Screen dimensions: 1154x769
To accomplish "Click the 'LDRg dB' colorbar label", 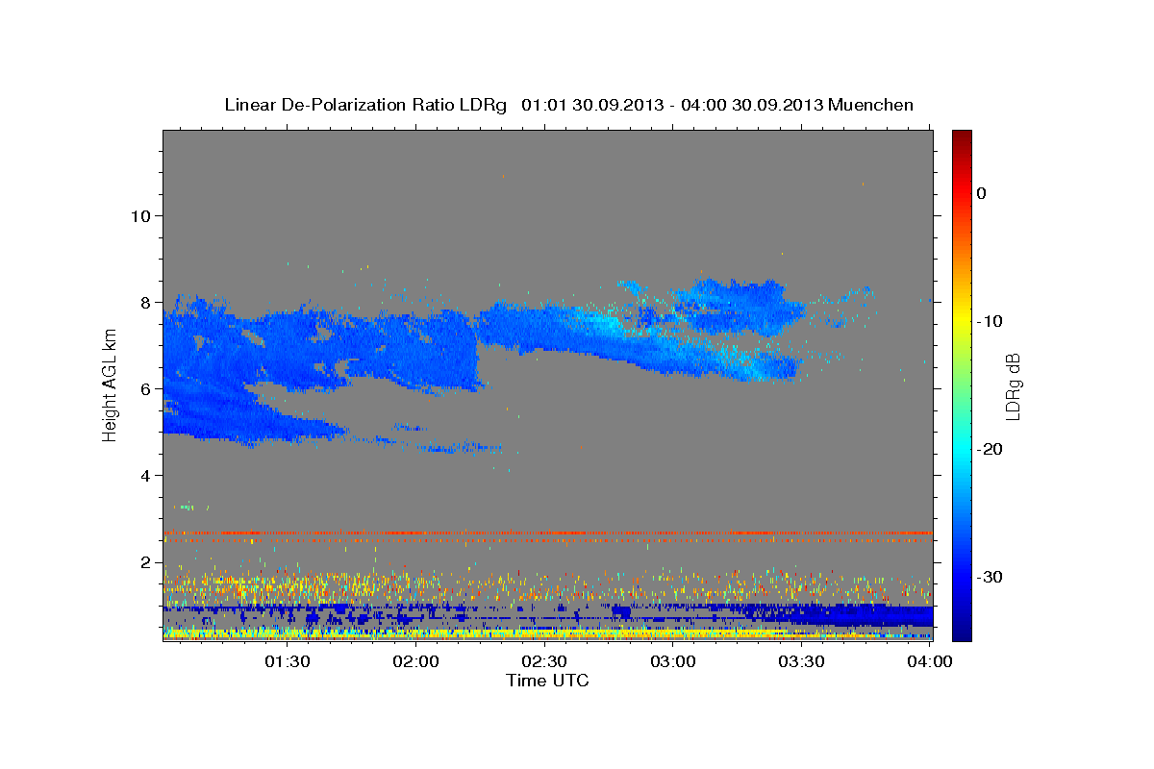I will point(1013,385).
